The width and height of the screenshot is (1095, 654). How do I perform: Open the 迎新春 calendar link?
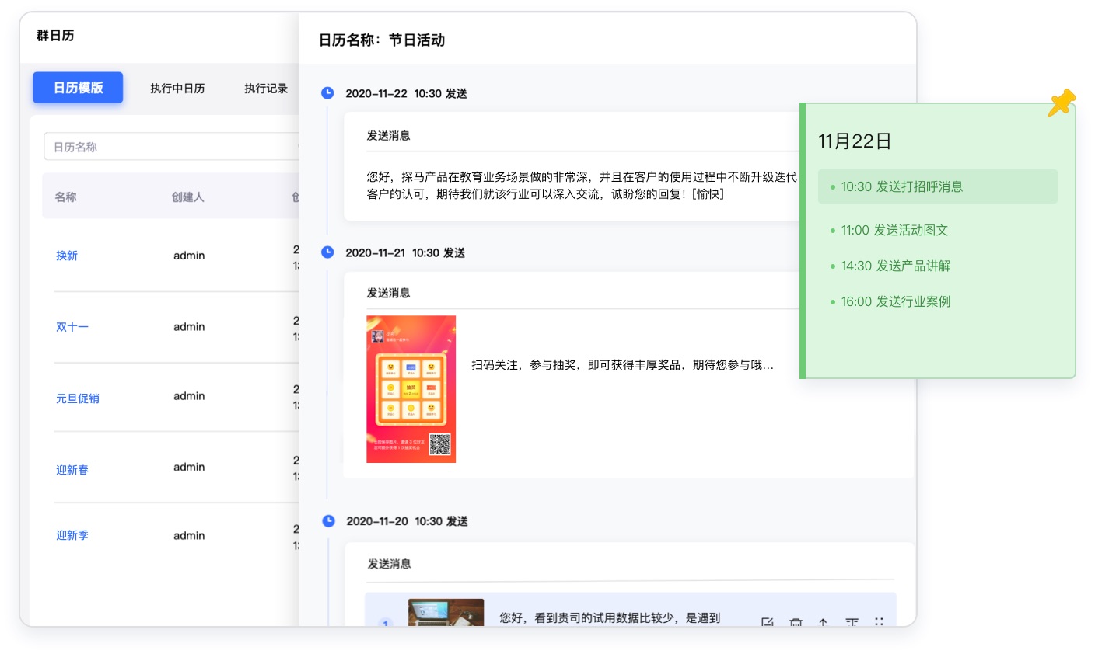[72, 470]
